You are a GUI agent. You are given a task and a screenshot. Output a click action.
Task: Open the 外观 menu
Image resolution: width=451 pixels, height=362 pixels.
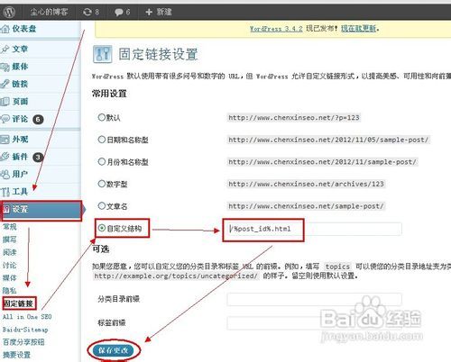pos(20,140)
